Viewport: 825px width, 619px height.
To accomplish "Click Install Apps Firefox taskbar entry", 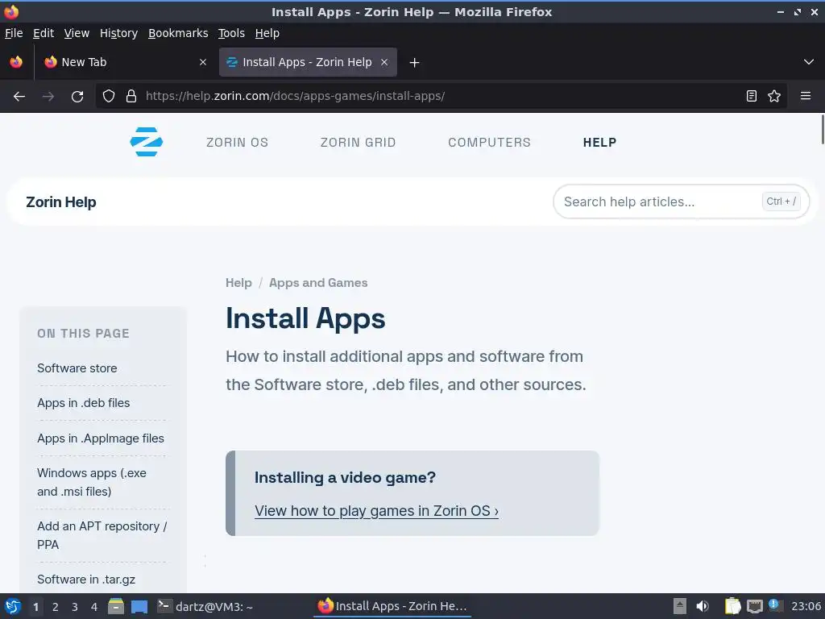I will pyautogui.click(x=392, y=606).
